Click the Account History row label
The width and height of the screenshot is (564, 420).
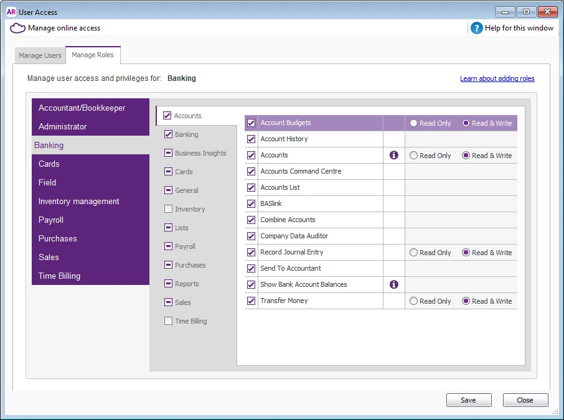(284, 139)
